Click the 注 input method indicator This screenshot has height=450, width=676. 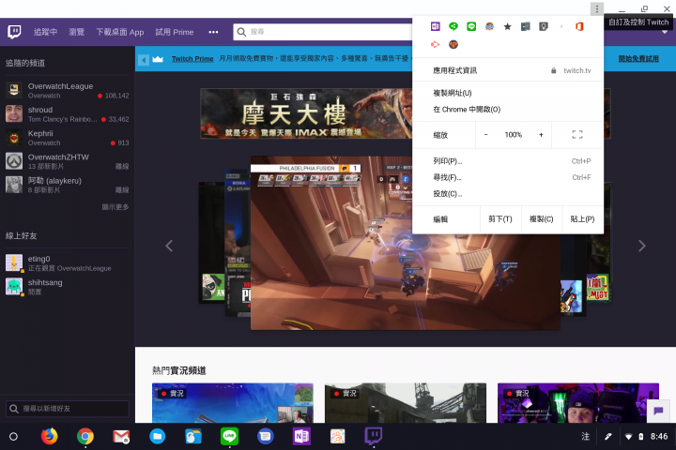coord(586,436)
